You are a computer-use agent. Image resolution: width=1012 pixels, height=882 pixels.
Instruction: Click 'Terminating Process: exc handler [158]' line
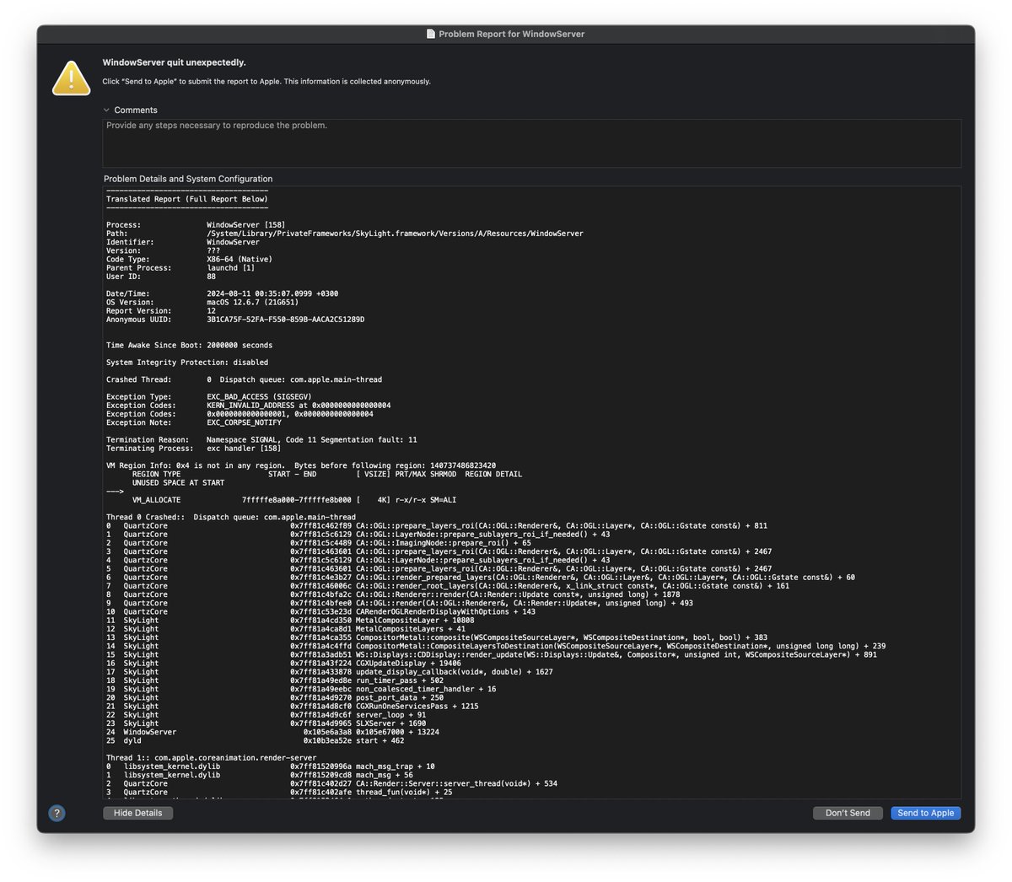coord(194,449)
